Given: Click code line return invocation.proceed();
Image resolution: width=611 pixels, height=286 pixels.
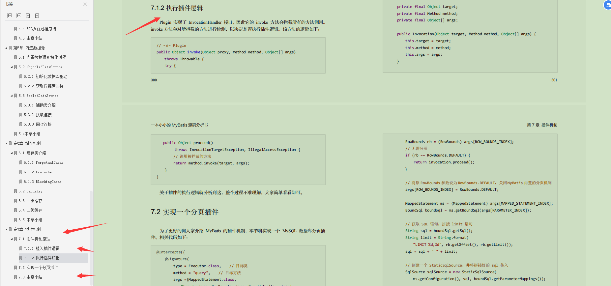Looking at the screenshot, I should (444, 162).
